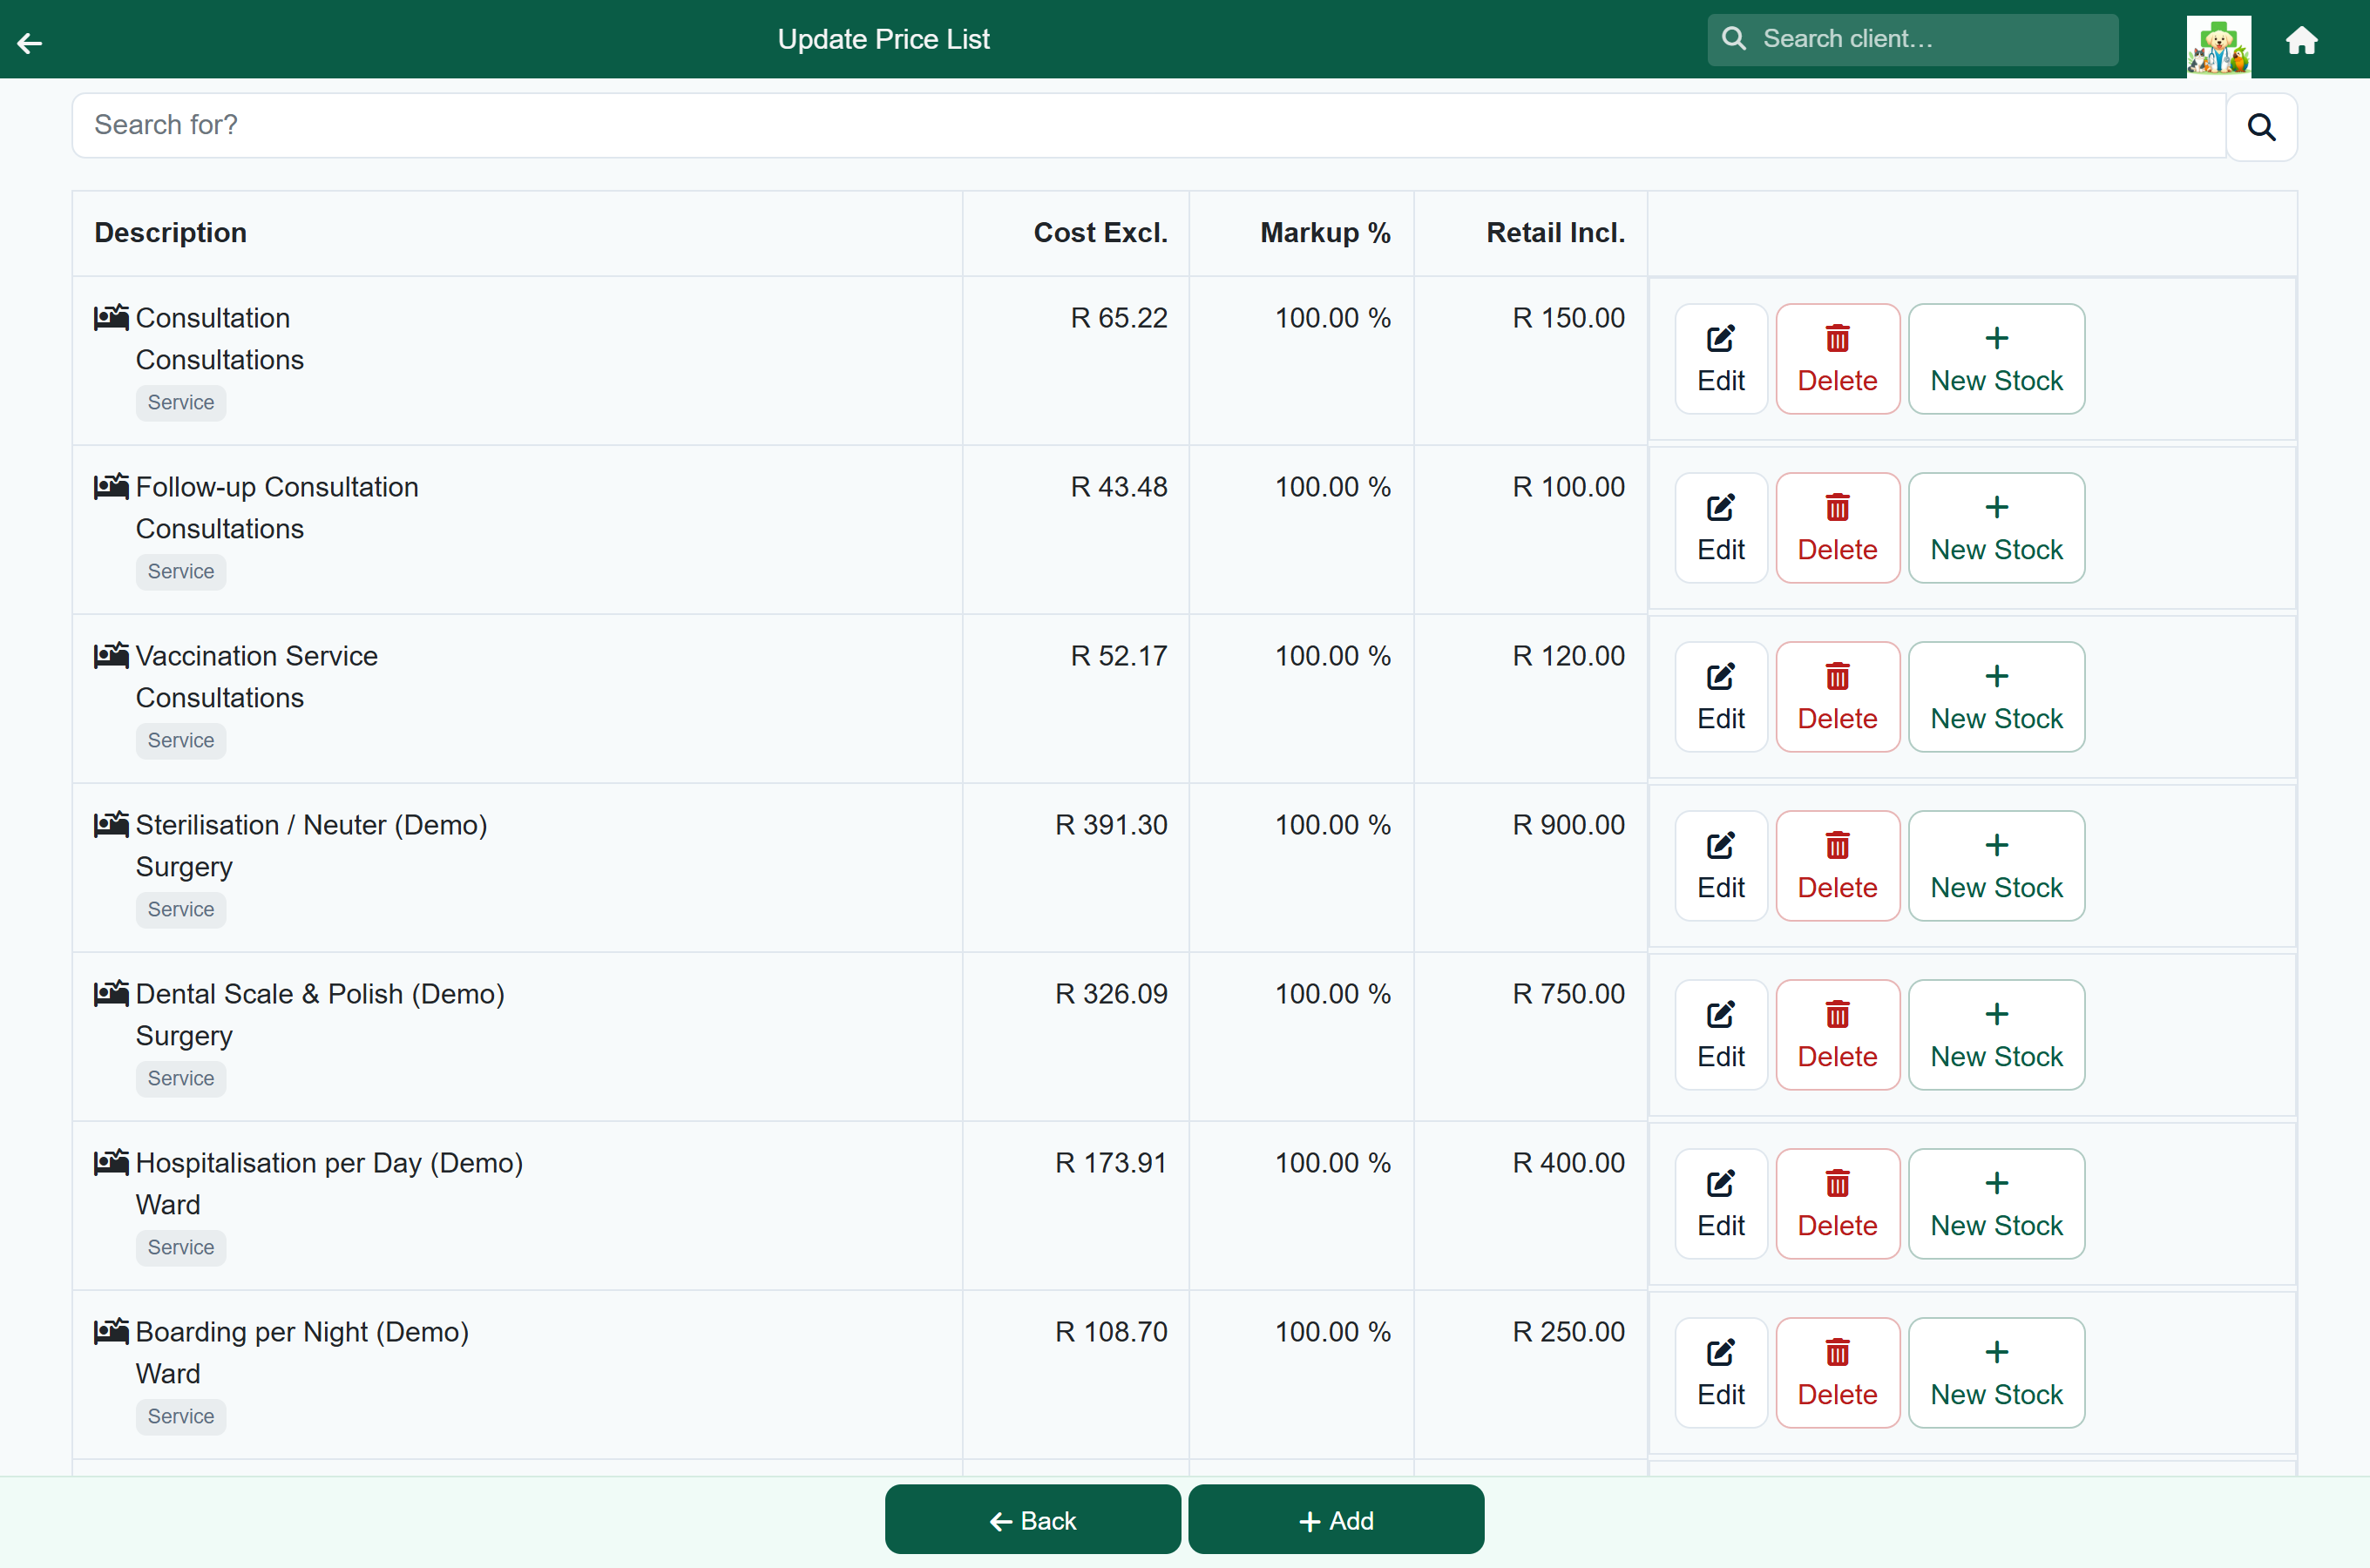The image size is (2370, 1568).
Task: Click the R 150.00 retail price
Action: [1568, 318]
